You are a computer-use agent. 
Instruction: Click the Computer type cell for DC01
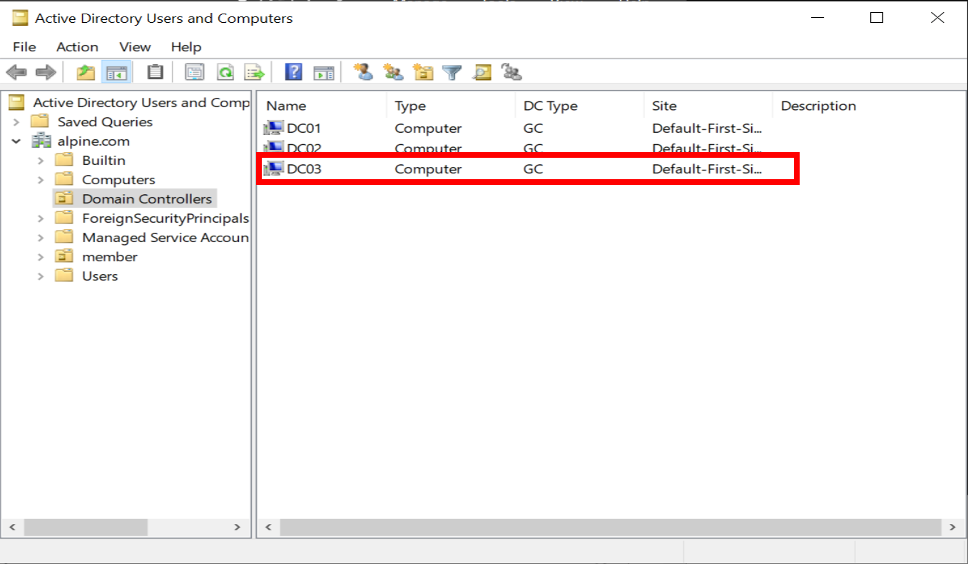point(428,129)
